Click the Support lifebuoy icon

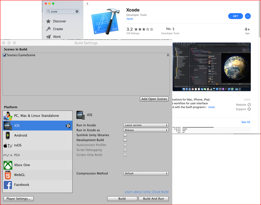tap(249, 109)
